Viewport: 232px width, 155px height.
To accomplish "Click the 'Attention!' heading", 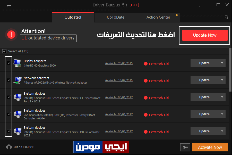I will tap(33, 31).
